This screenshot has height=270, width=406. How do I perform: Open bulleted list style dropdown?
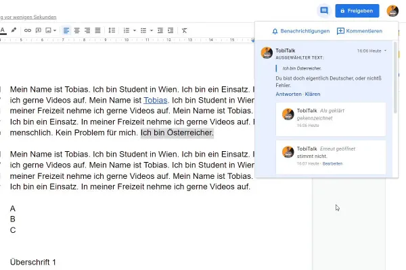(x=152, y=30)
